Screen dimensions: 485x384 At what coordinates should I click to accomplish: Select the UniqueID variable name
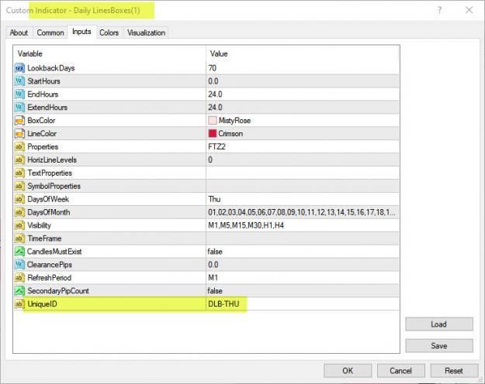42,304
